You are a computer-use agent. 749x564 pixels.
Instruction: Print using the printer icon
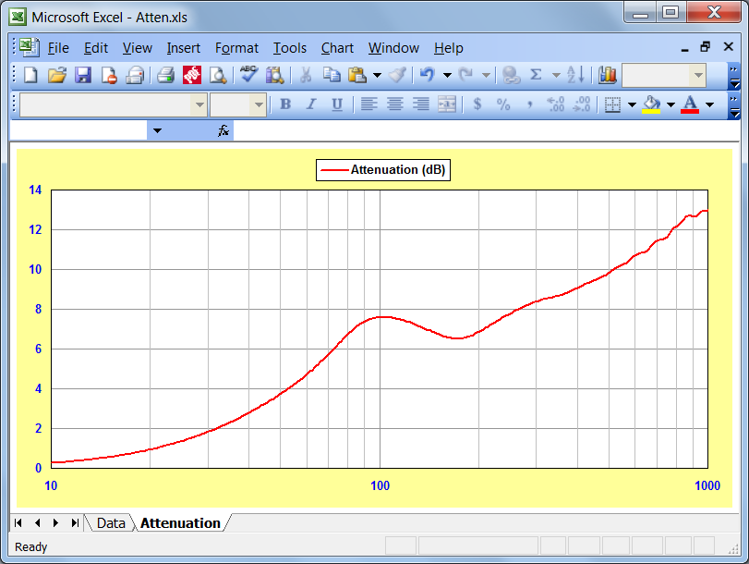pos(165,75)
